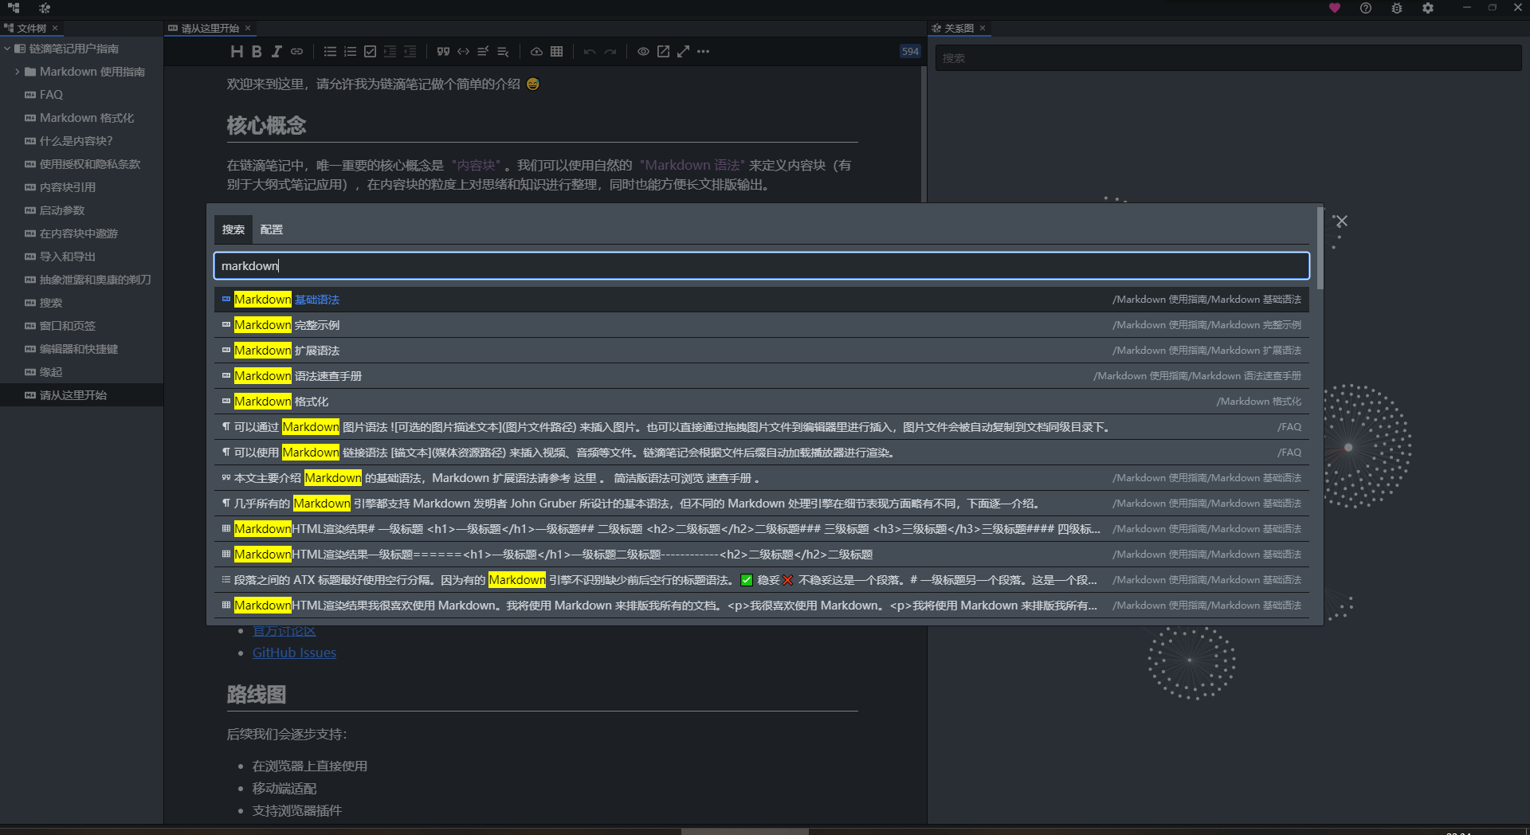Toggle fullscreen editor mode icon
Screen dimensions: 1530x835
(x=683, y=52)
